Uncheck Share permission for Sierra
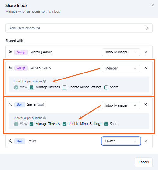Image resolution: width=158 pixels, height=170 pixels. [106, 124]
